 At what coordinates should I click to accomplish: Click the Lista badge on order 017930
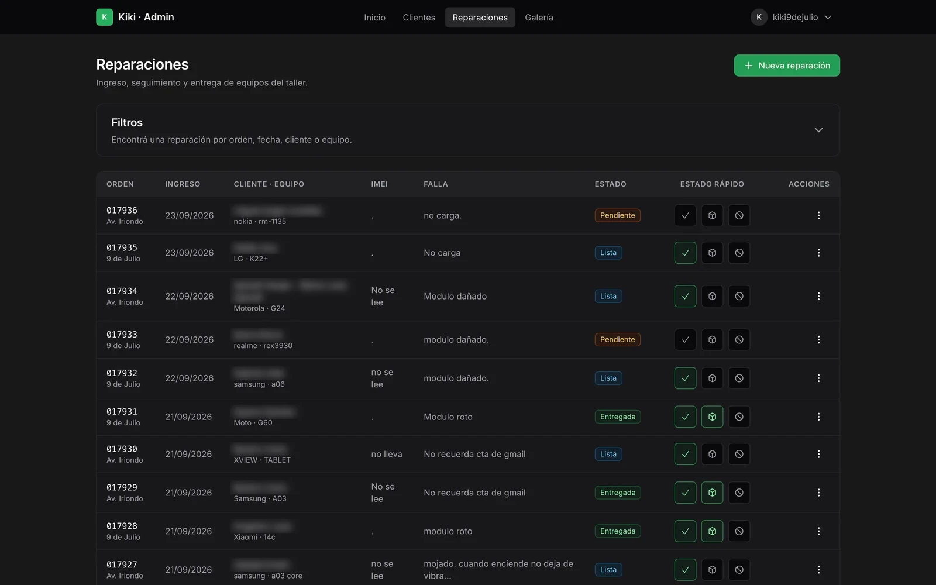click(608, 454)
